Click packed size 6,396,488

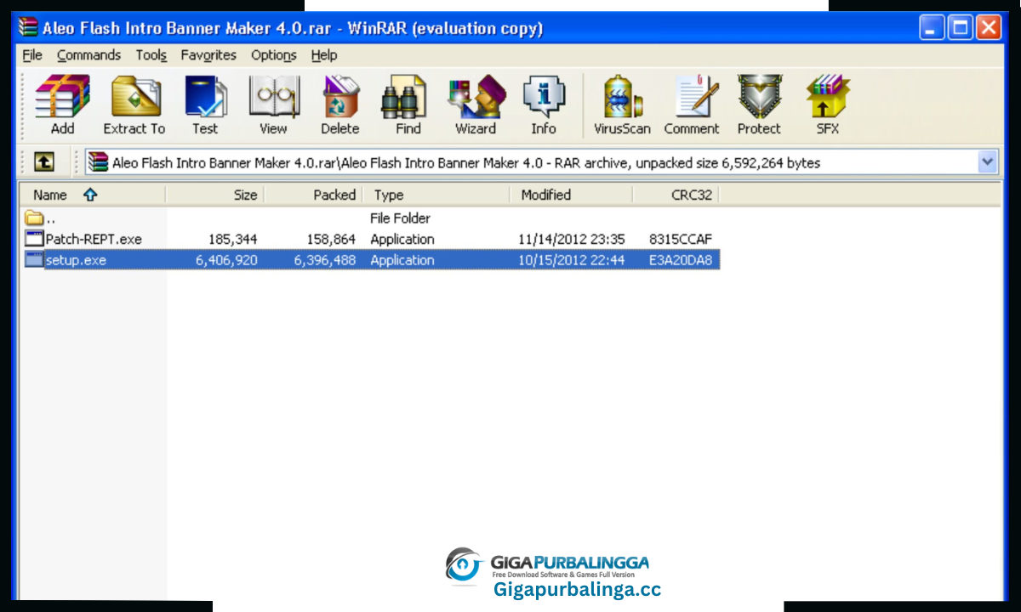(x=325, y=260)
